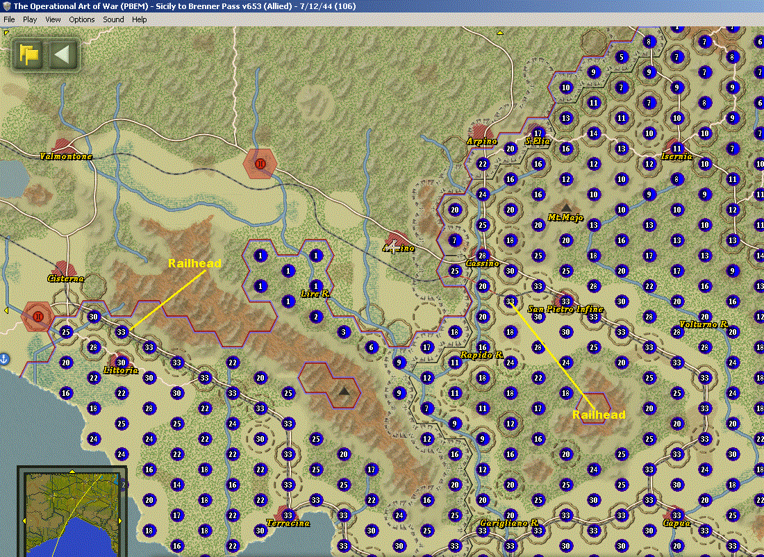Select supply marker 28 at Cassino
The width and height of the screenshot is (764, 557).
click(483, 256)
